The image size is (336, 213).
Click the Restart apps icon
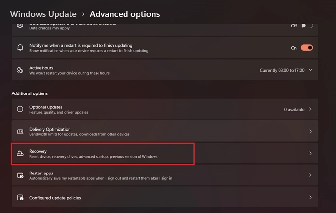click(20, 175)
